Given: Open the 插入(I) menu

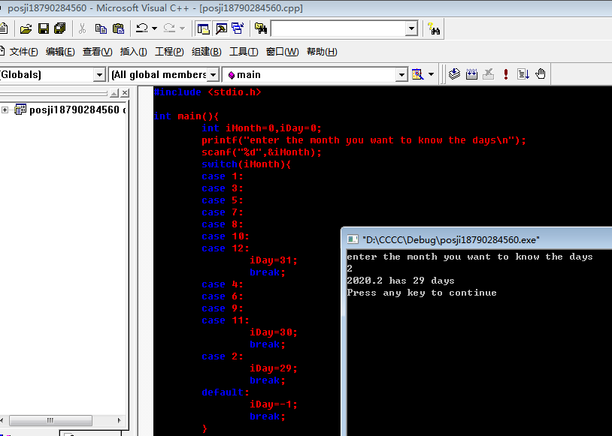Looking at the screenshot, I should [134, 52].
